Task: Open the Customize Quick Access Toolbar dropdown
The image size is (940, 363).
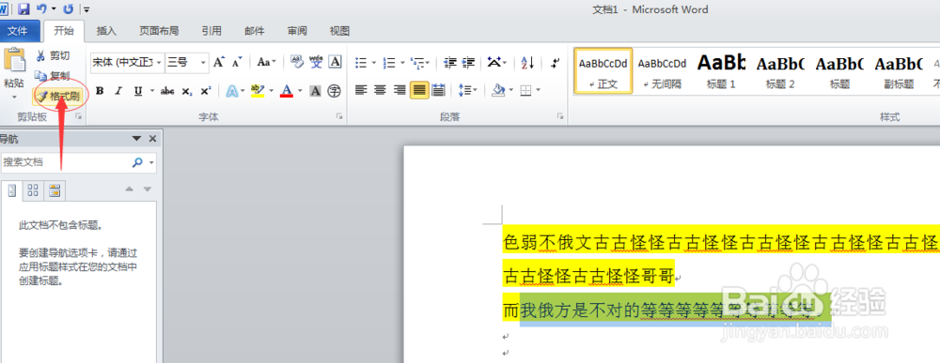Action: point(86,9)
